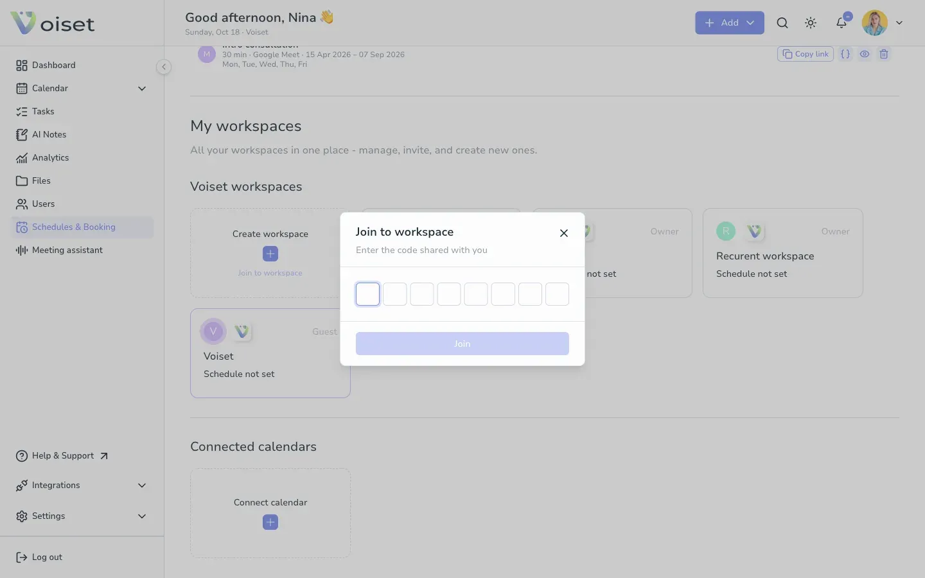Screen dimensions: 925x578
Task: Open Users in sidebar
Action: tap(82, 204)
